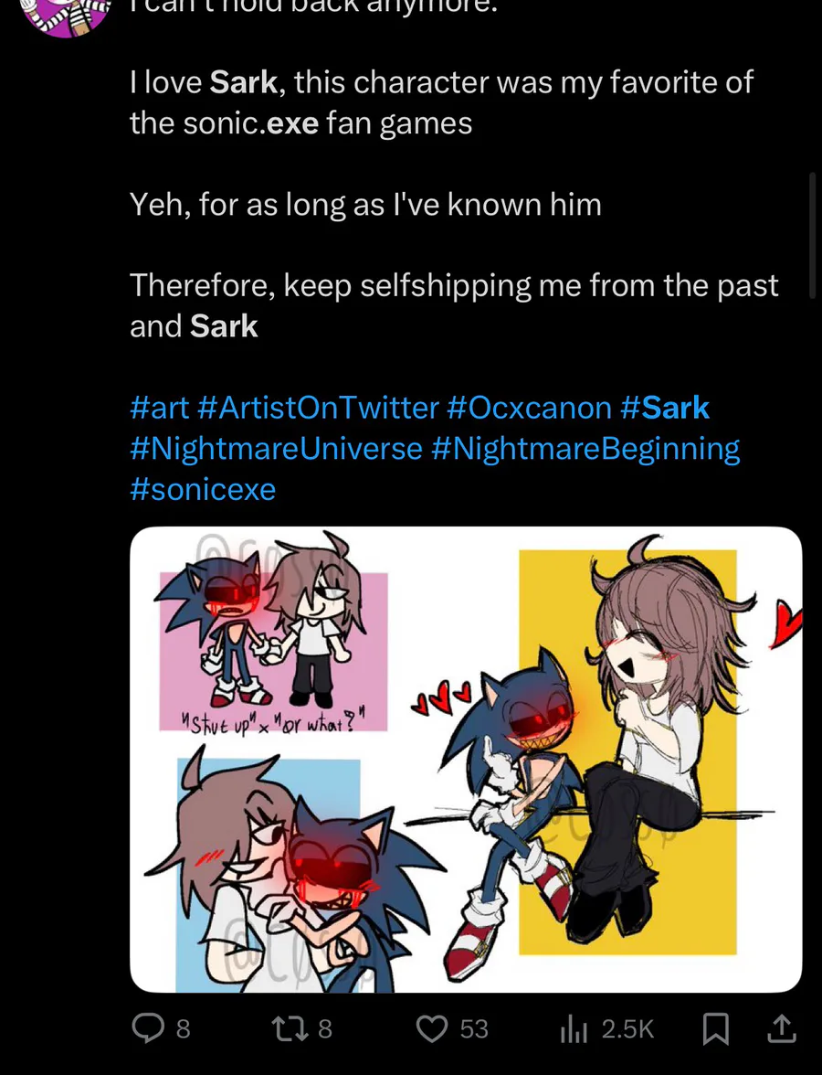The height and width of the screenshot is (1075, 822).
Task: Click the 53 likes count
Action: tap(474, 1029)
